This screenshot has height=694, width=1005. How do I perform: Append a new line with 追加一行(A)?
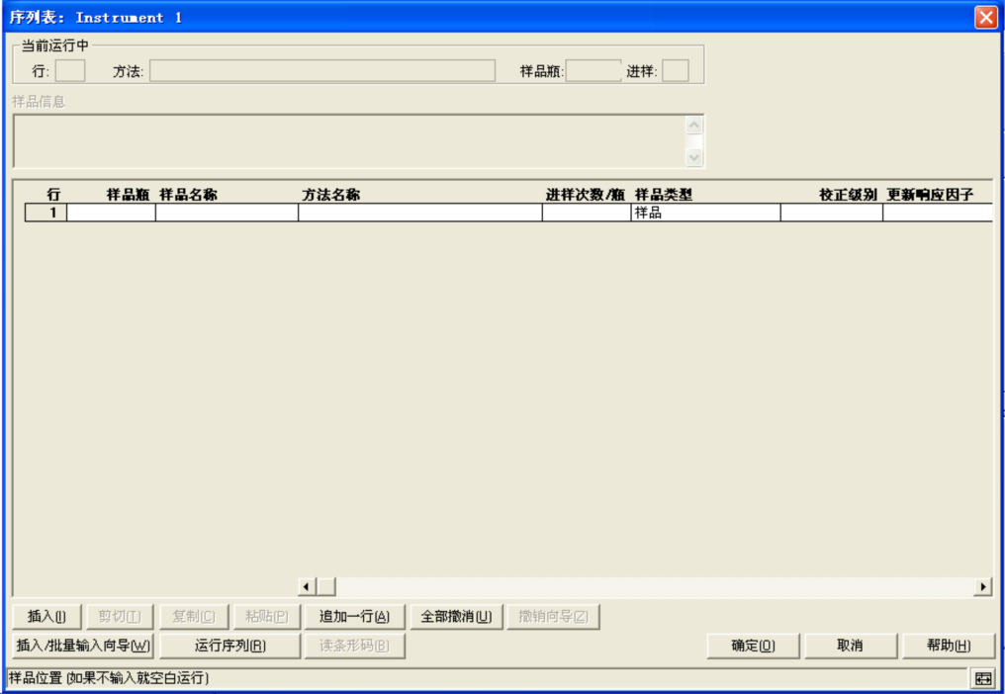tap(353, 615)
